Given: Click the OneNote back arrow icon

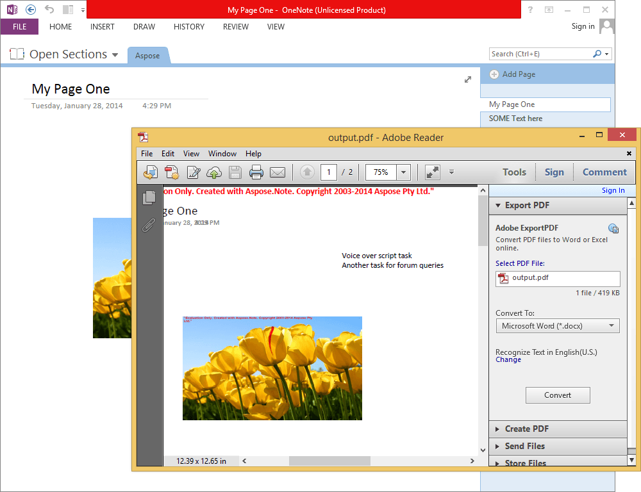Looking at the screenshot, I should click(31, 10).
